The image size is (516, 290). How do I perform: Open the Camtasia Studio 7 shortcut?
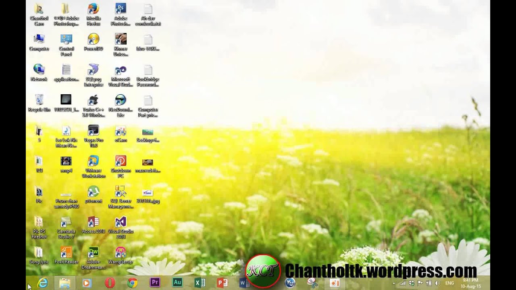coord(66,228)
